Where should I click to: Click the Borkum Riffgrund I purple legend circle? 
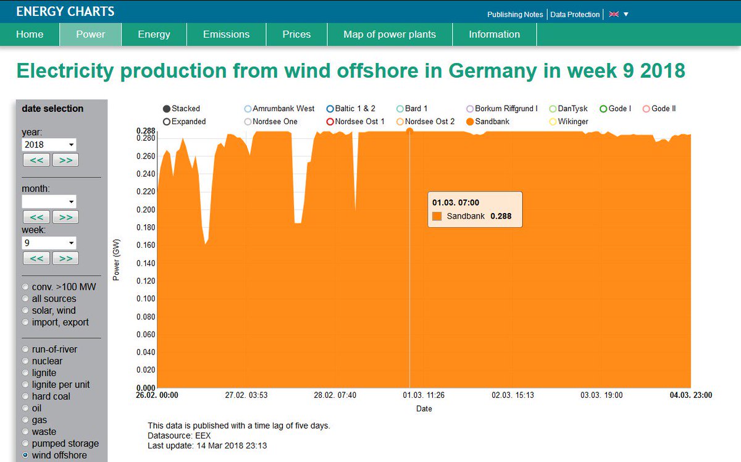point(469,108)
